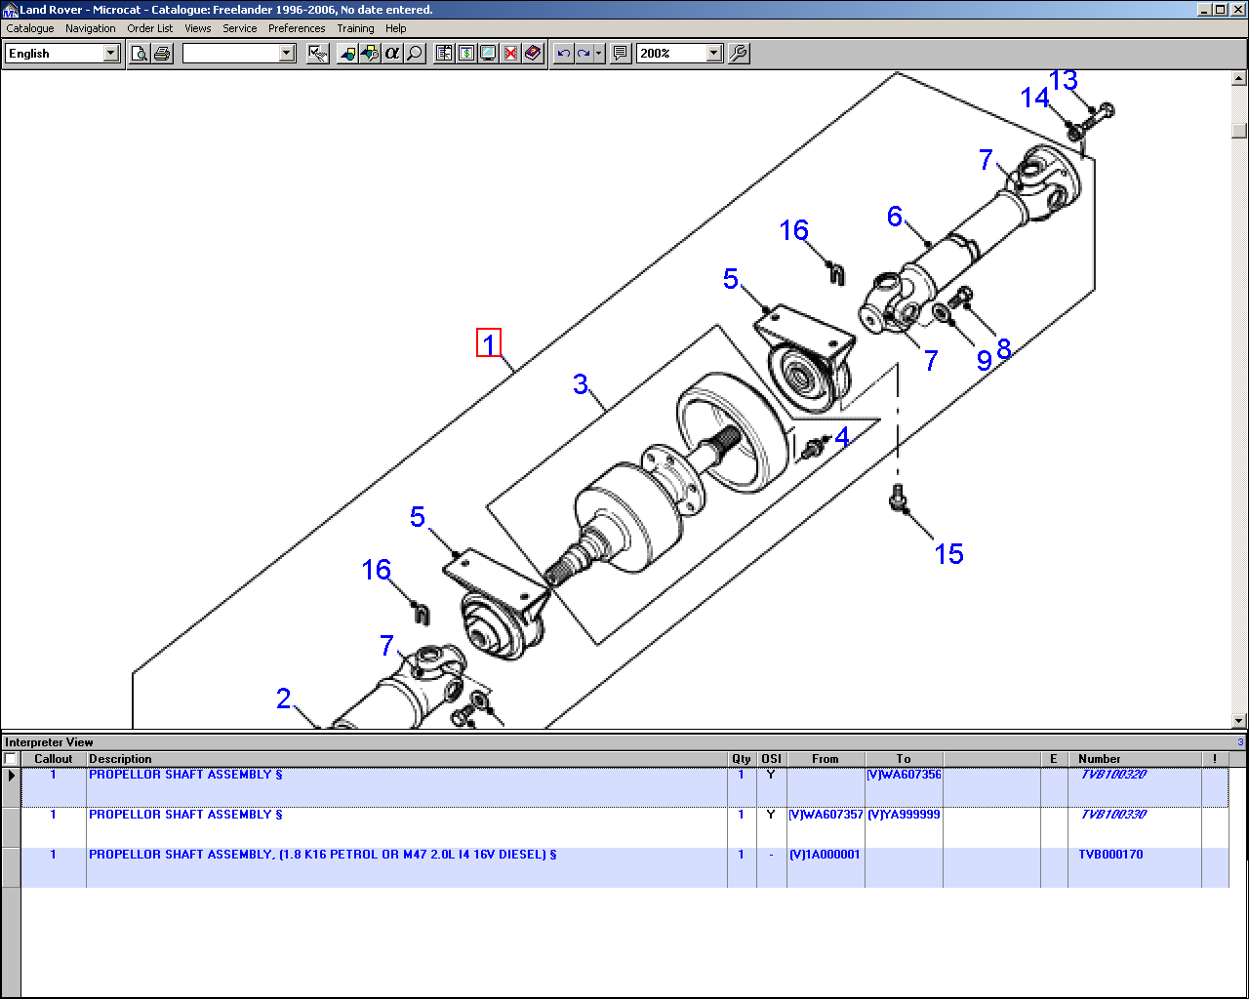Open the 200% zoom dropdown
Screen dimensions: 1249x999
pos(714,54)
